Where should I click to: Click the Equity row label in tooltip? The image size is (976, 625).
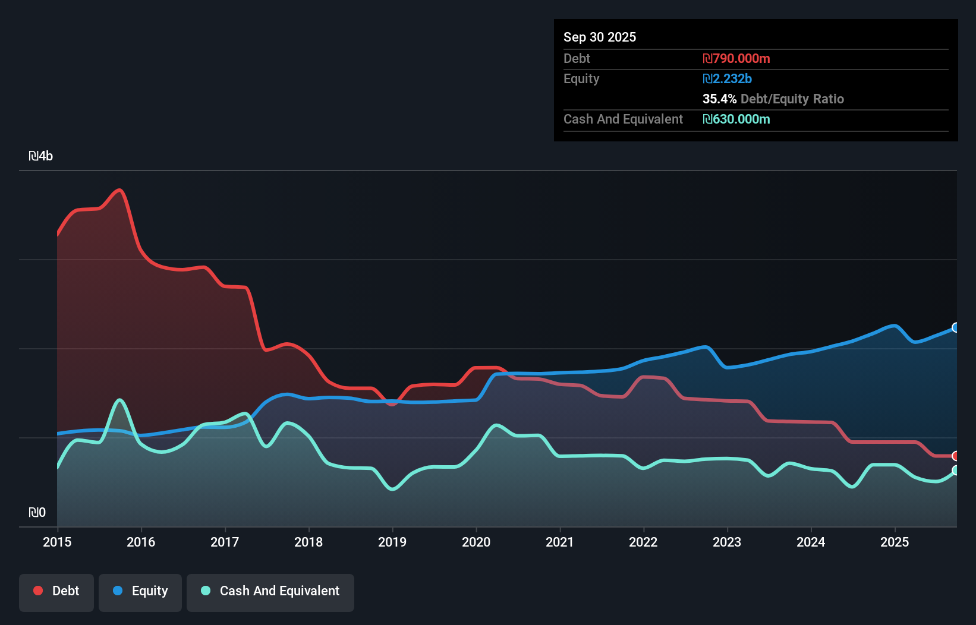[x=581, y=78]
